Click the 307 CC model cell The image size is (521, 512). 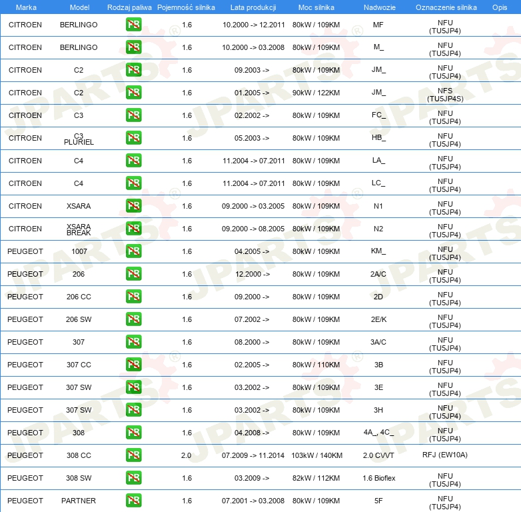pyautogui.click(x=79, y=365)
